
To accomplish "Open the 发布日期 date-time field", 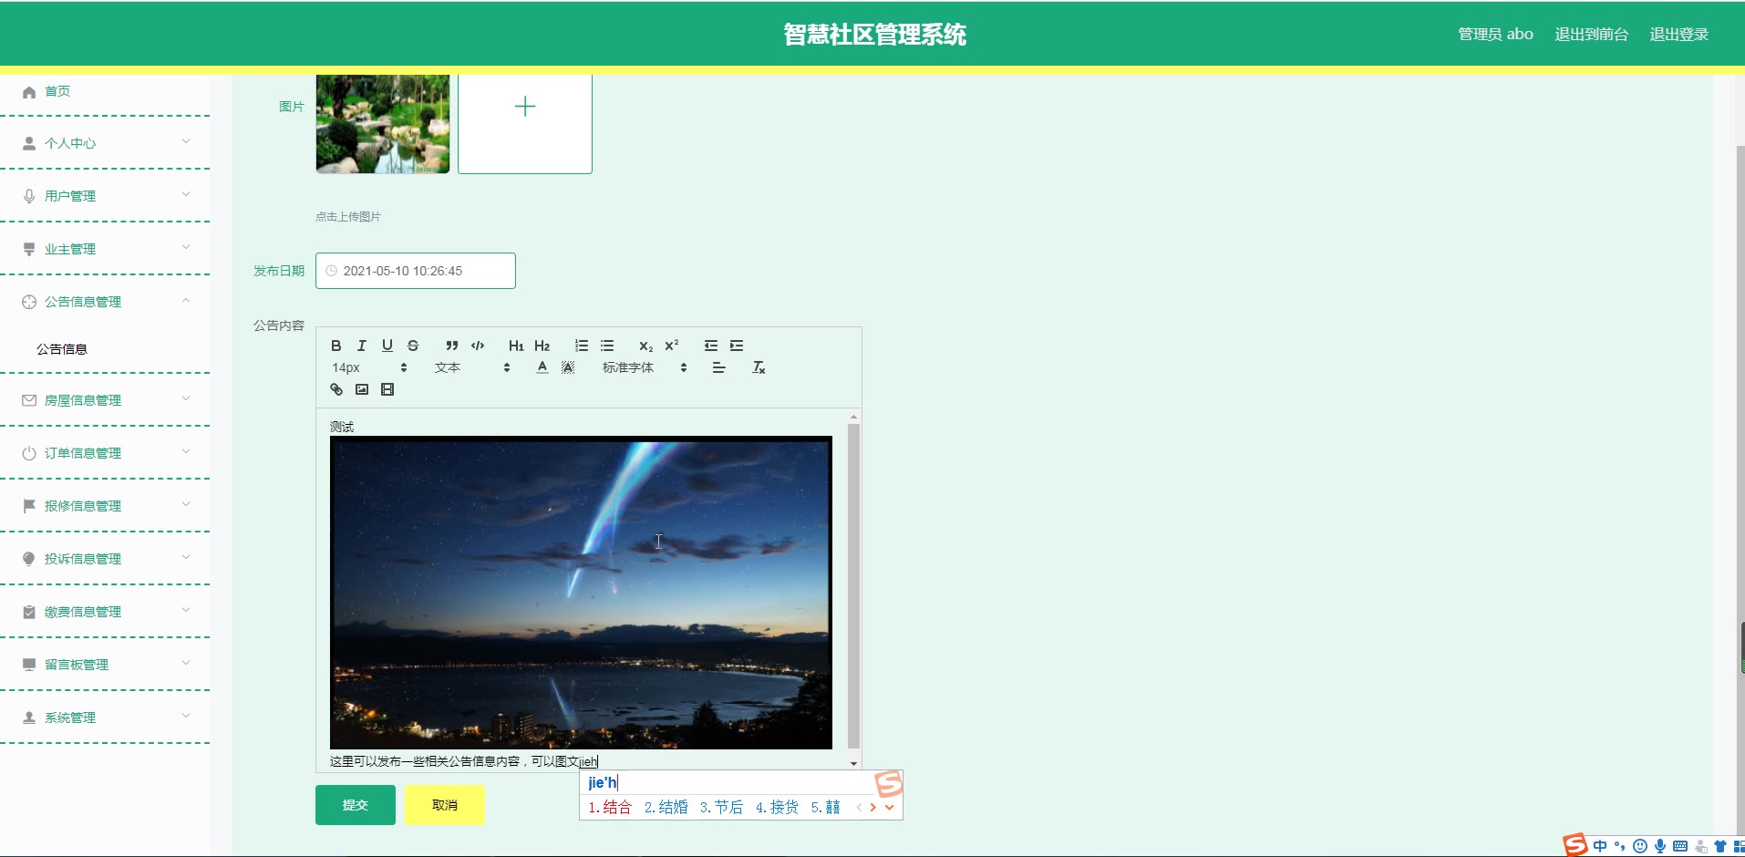I will 416,271.
